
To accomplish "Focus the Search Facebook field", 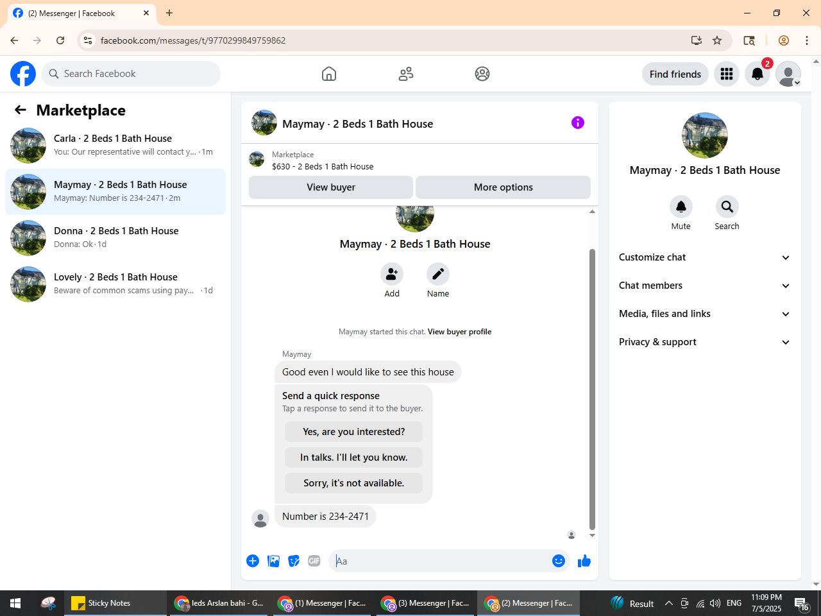I will [x=131, y=74].
